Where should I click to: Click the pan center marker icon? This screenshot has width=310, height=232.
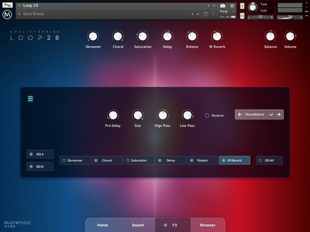tap(260, 17)
